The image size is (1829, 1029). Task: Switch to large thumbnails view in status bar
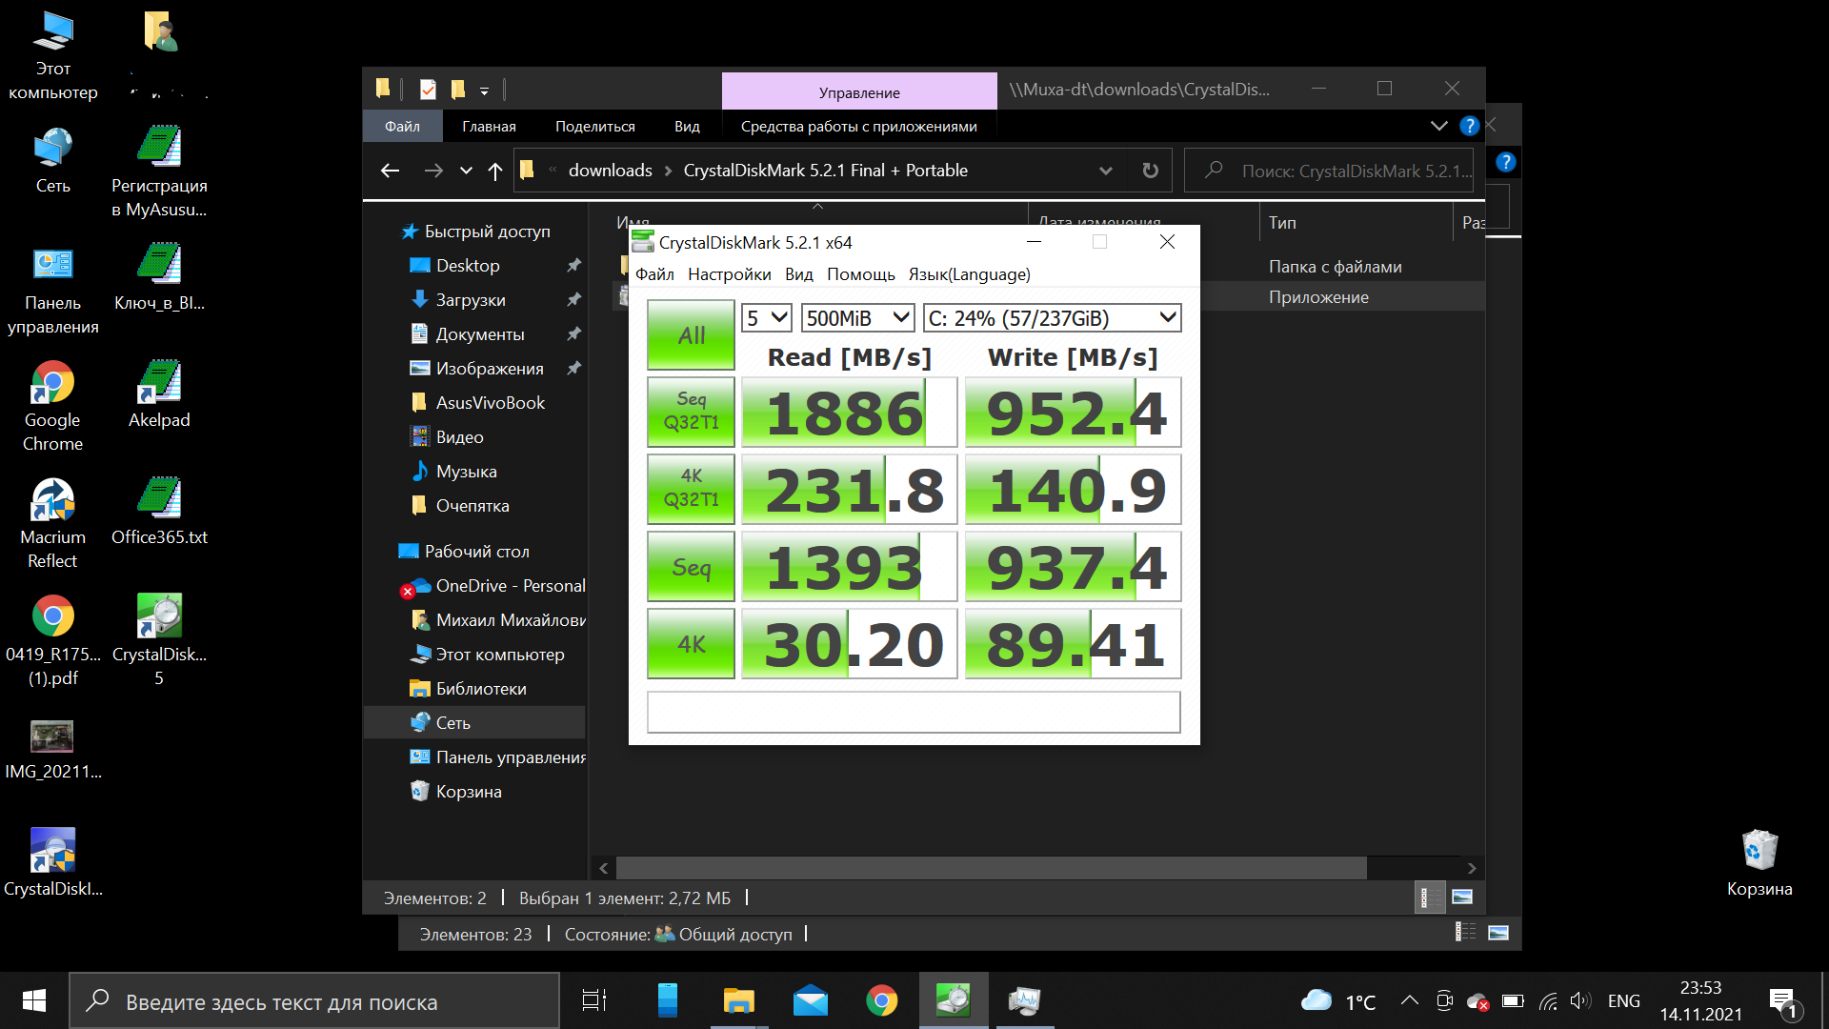click(x=1462, y=897)
